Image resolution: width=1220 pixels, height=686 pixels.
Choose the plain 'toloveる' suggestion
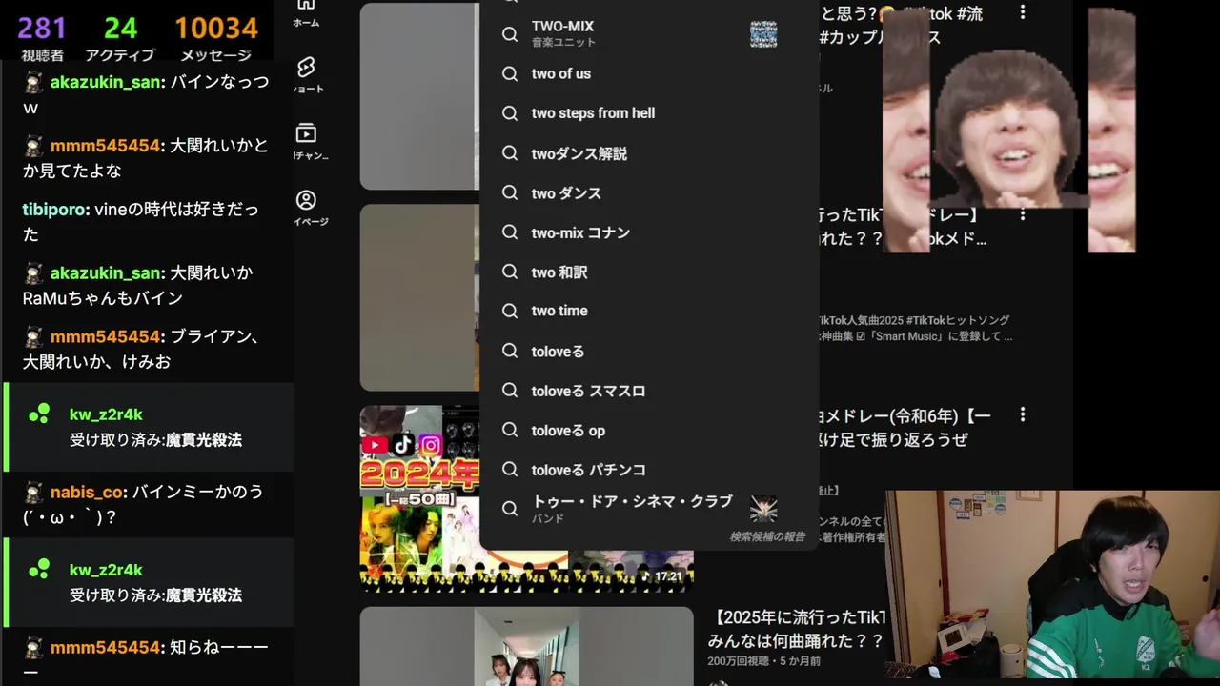click(649, 352)
